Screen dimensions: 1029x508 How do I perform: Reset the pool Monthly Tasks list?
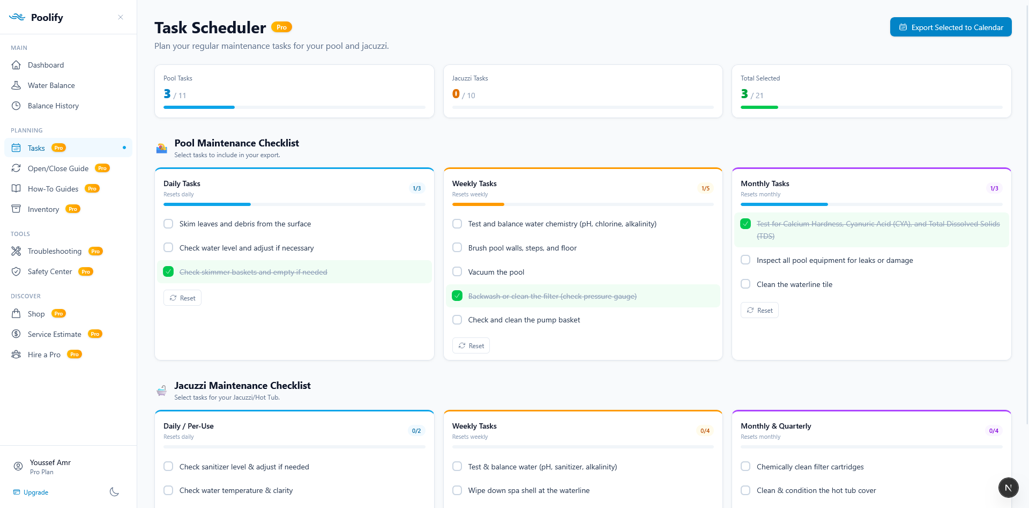(x=759, y=310)
